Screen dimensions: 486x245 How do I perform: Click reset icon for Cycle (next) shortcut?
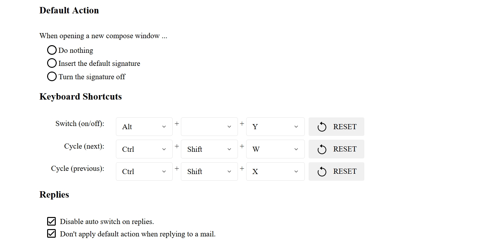322,149
